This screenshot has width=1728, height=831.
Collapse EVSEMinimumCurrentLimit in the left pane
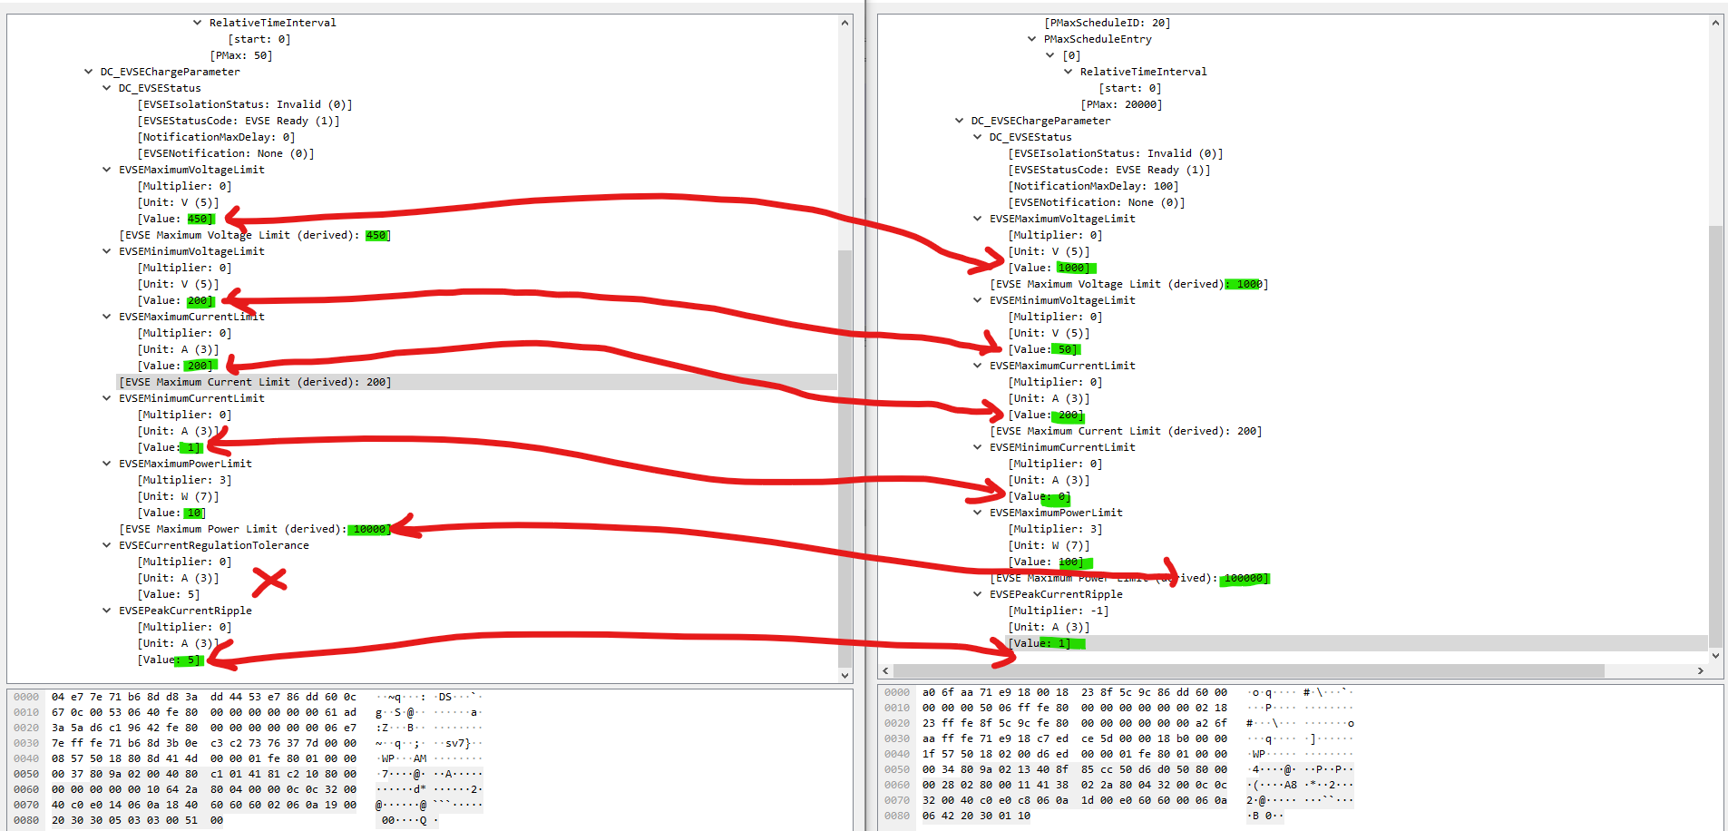(106, 398)
